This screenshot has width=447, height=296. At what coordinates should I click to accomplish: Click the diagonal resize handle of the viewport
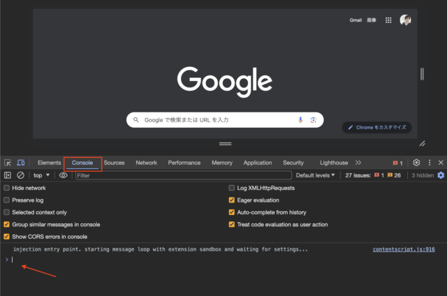tap(422, 144)
